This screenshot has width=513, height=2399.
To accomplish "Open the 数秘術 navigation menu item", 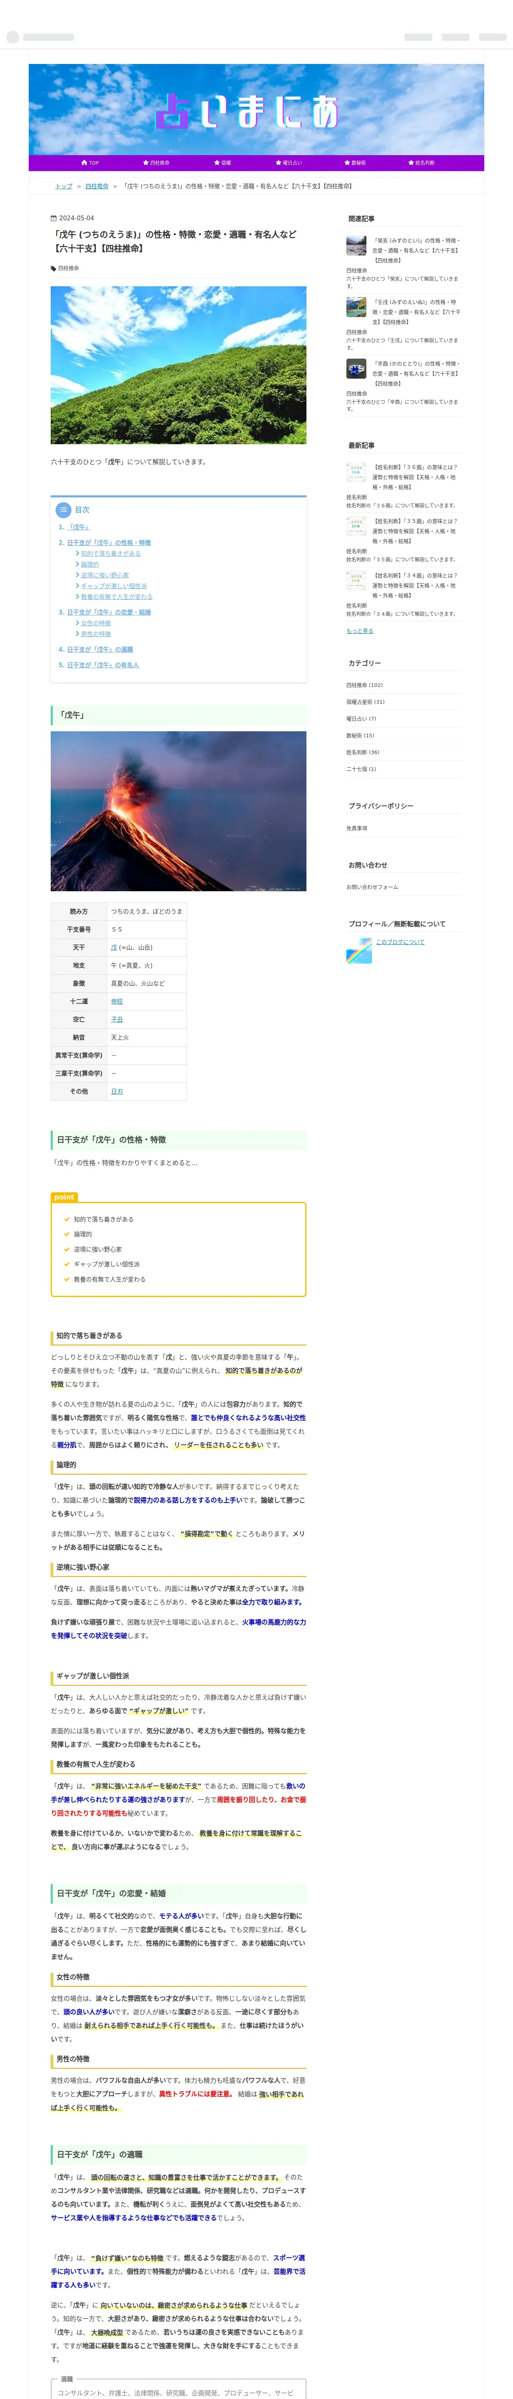I will 355,163.
